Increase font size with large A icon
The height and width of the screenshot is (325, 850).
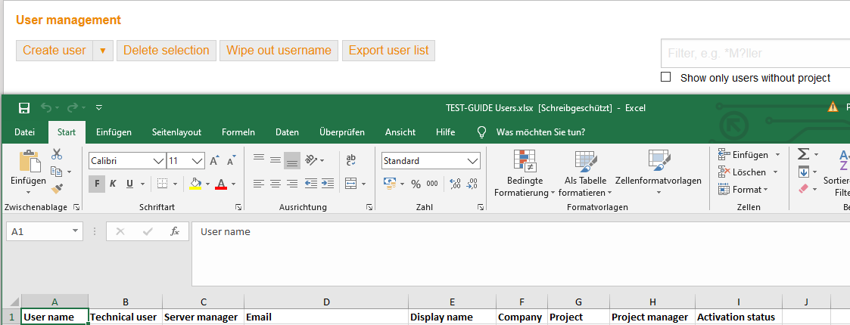(214, 161)
